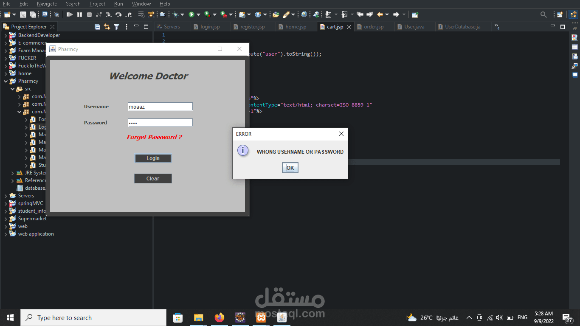This screenshot has height=326, width=580.
Task: Click the Password input field
Action: (x=160, y=123)
